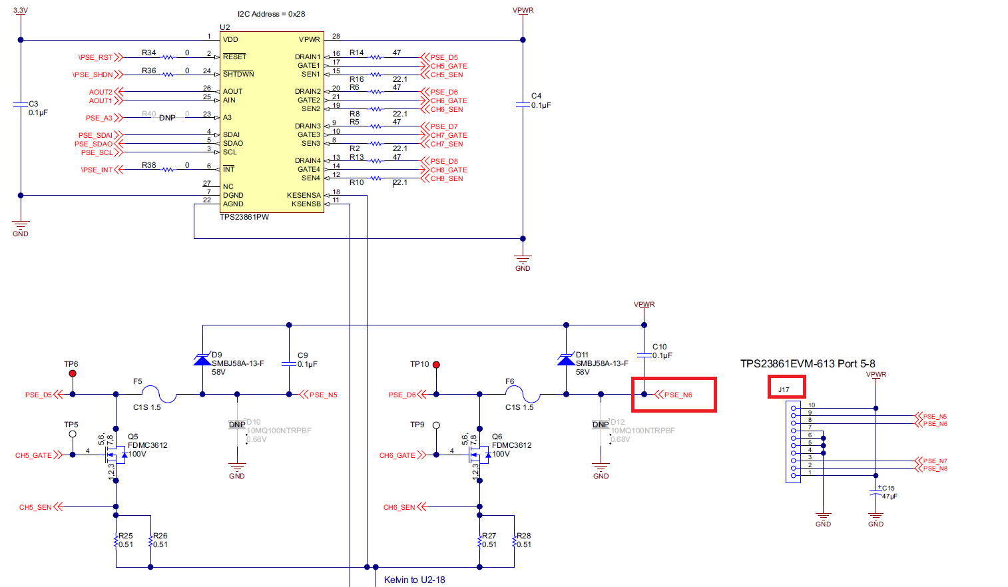Click the TP9 test point circle
This screenshot has height=587, width=1008.
pos(436,425)
